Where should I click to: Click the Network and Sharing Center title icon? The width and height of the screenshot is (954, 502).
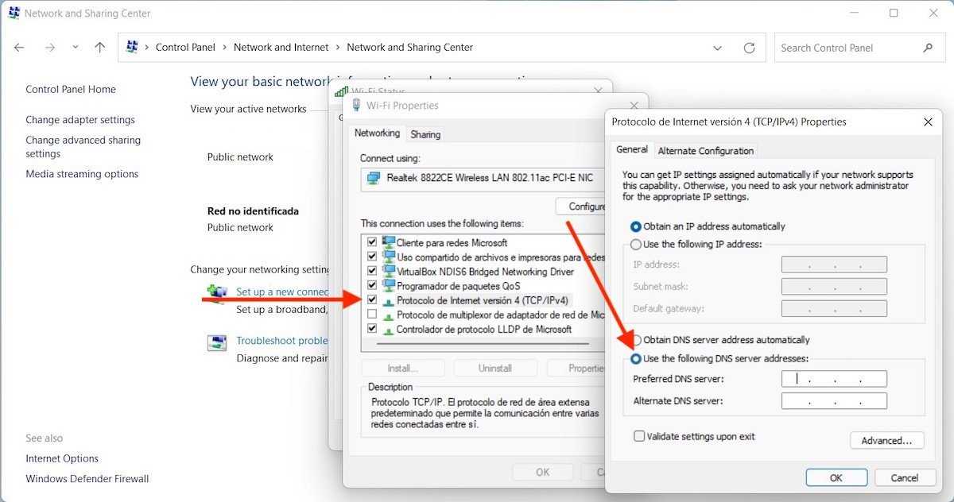tap(14, 14)
